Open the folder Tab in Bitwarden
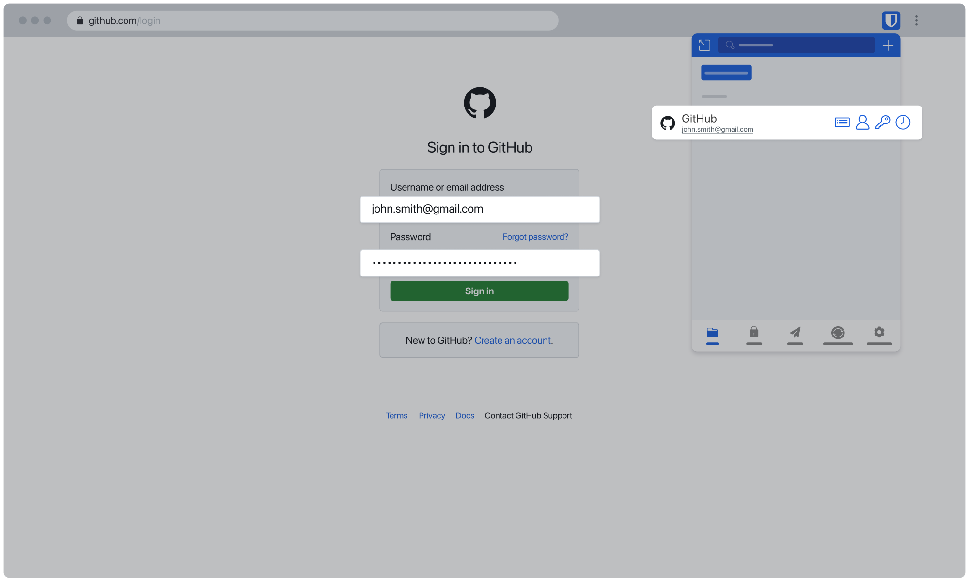Viewport: 969px width, 582px height. pyautogui.click(x=712, y=333)
